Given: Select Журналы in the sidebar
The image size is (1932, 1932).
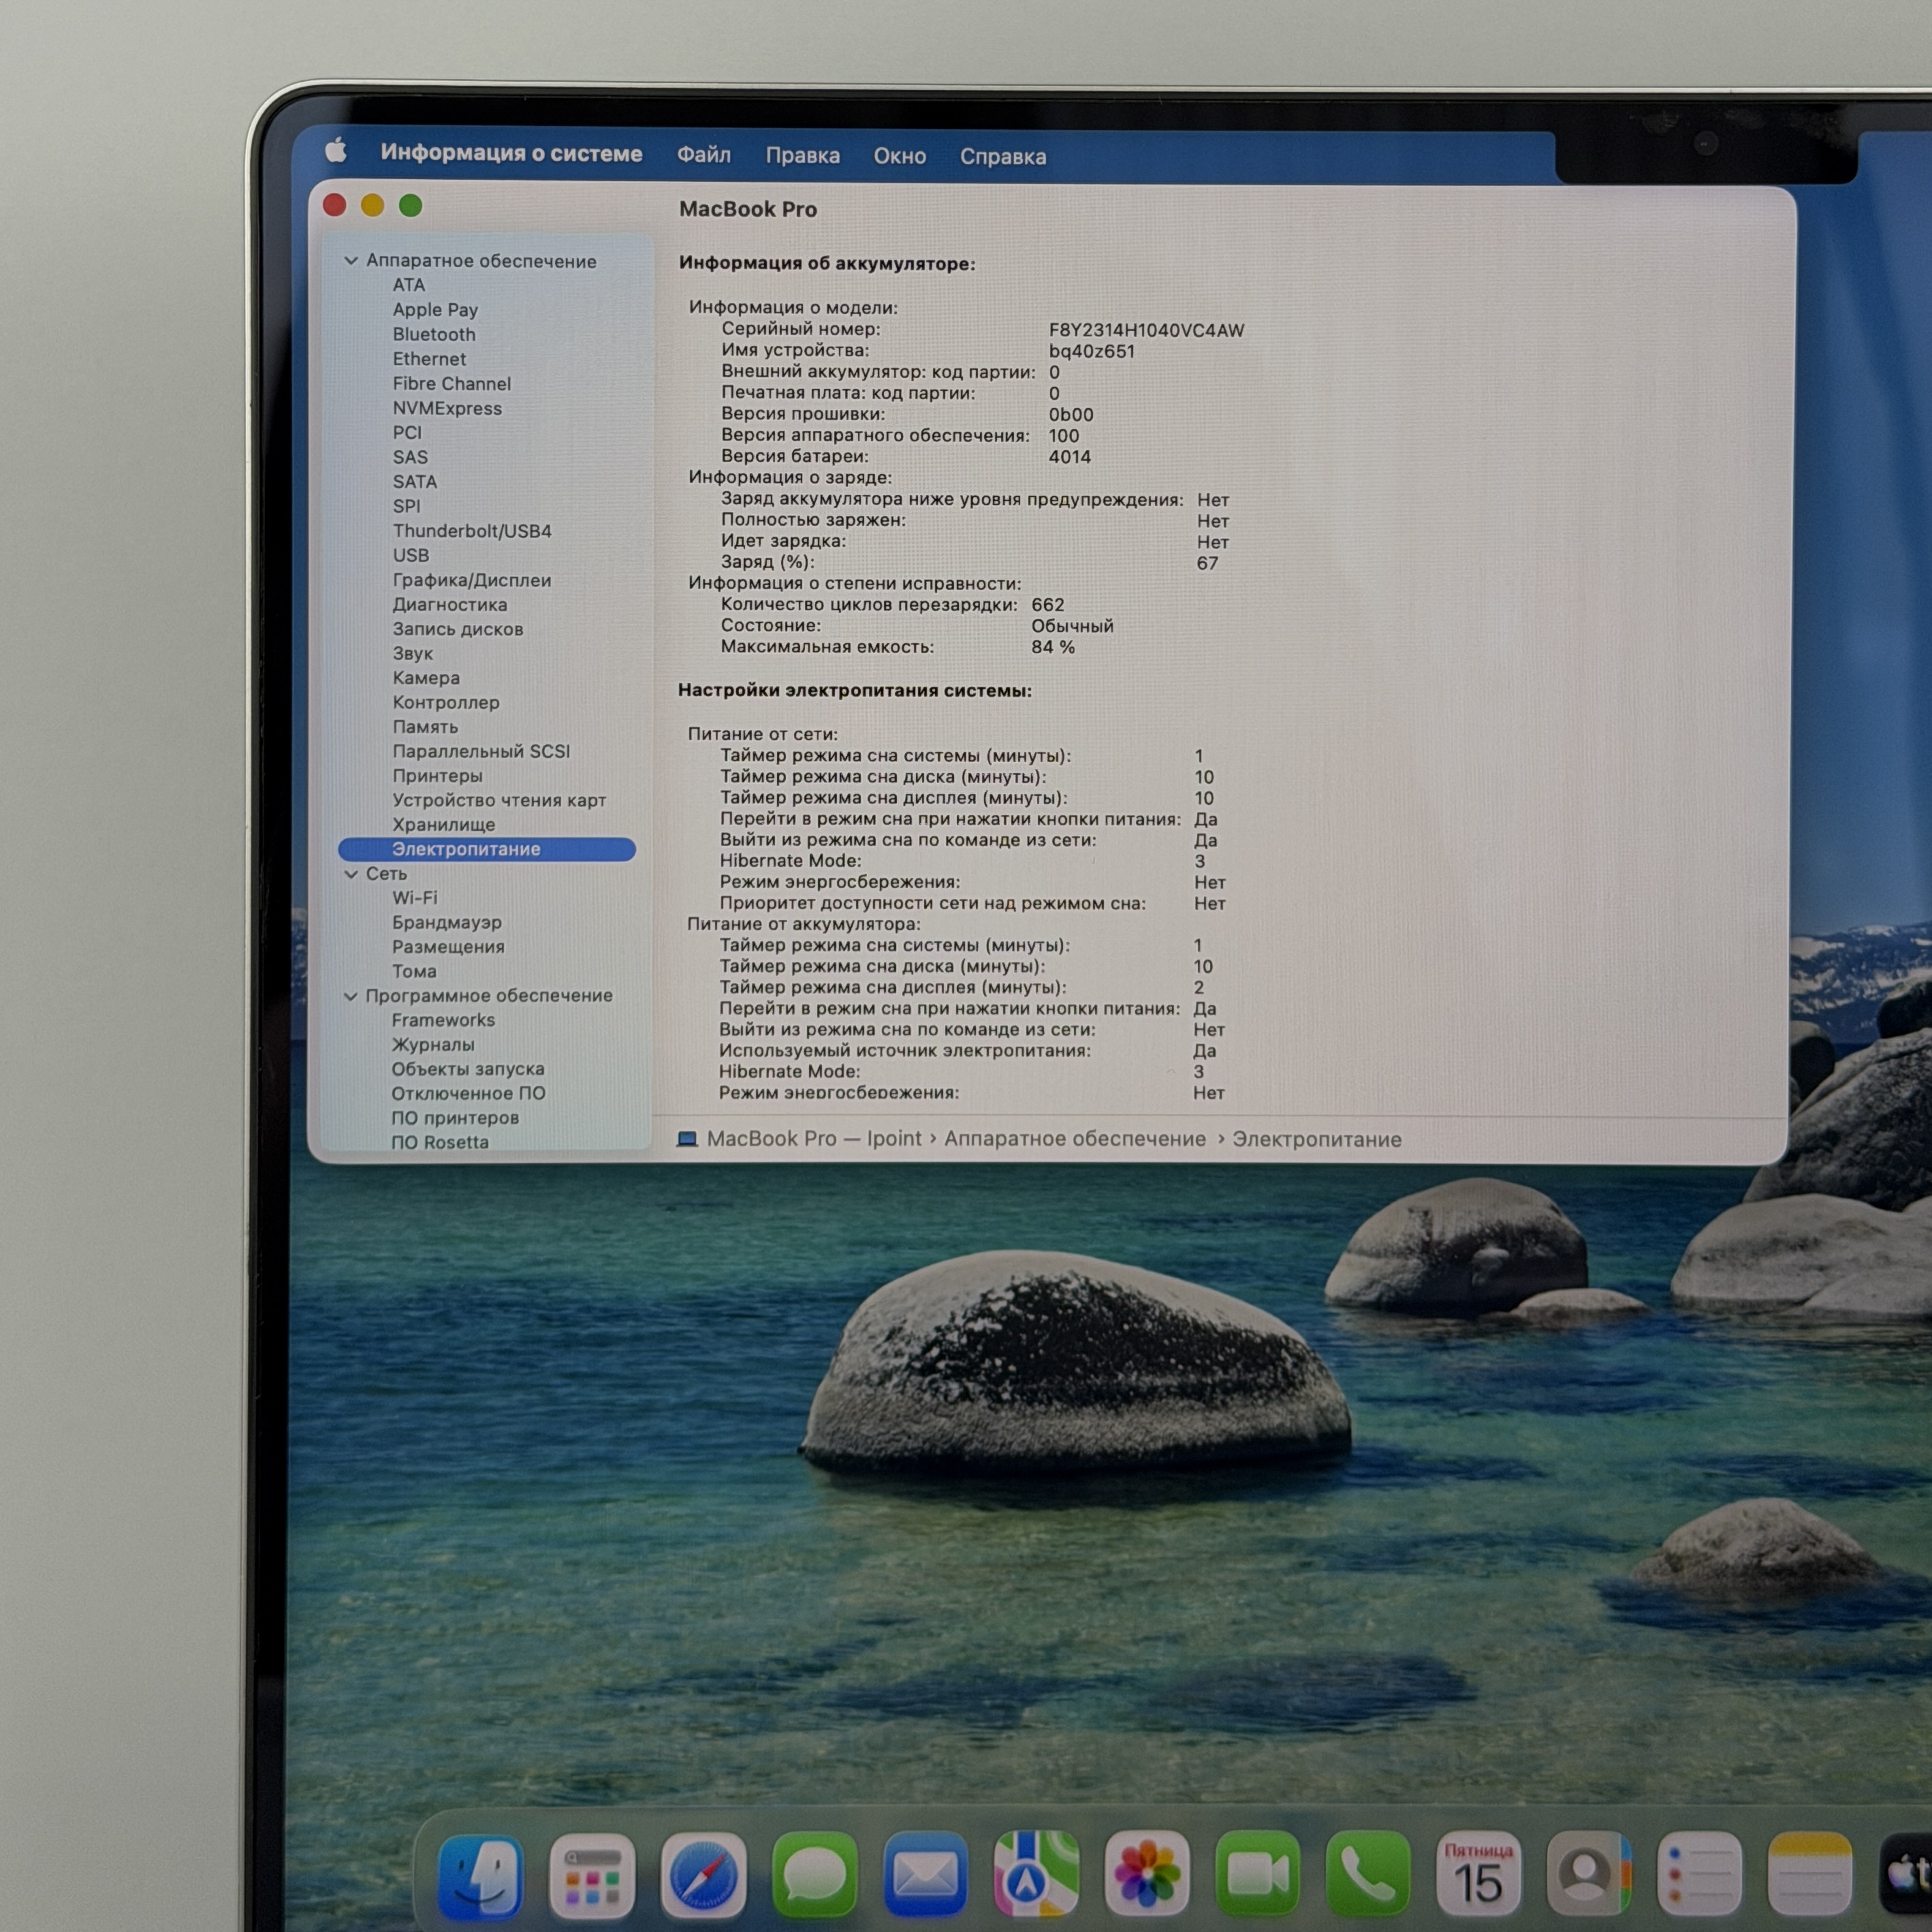Looking at the screenshot, I should (x=433, y=1045).
